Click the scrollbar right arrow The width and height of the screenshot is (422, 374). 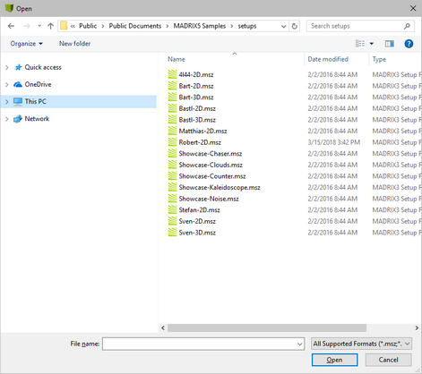click(417, 328)
